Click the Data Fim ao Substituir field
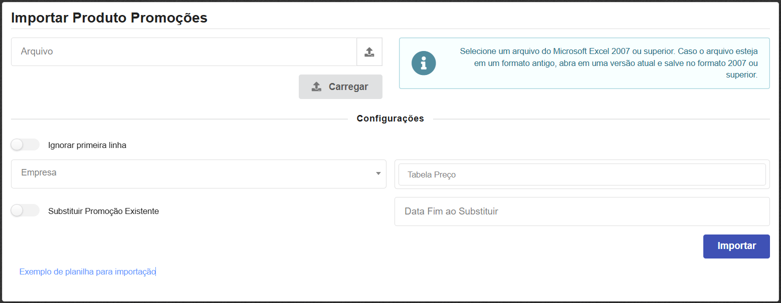The width and height of the screenshot is (781, 303). pyautogui.click(x=581, y=211)
